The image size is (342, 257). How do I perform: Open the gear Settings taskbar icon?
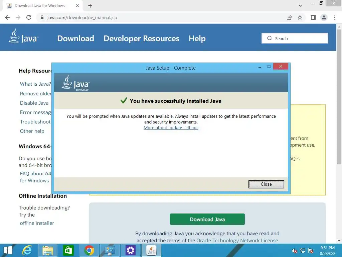[131, 250]
